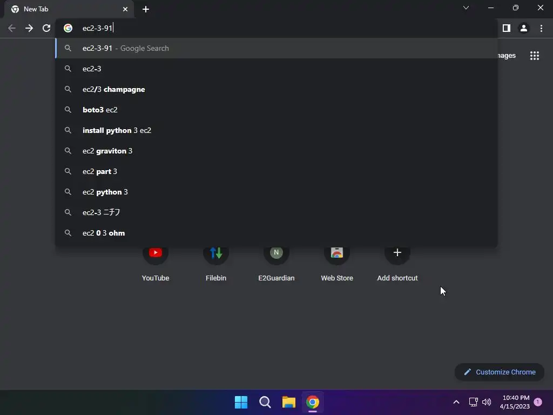Open the Google apps grid
Screen dimensions: 553x415
(535, 56)
